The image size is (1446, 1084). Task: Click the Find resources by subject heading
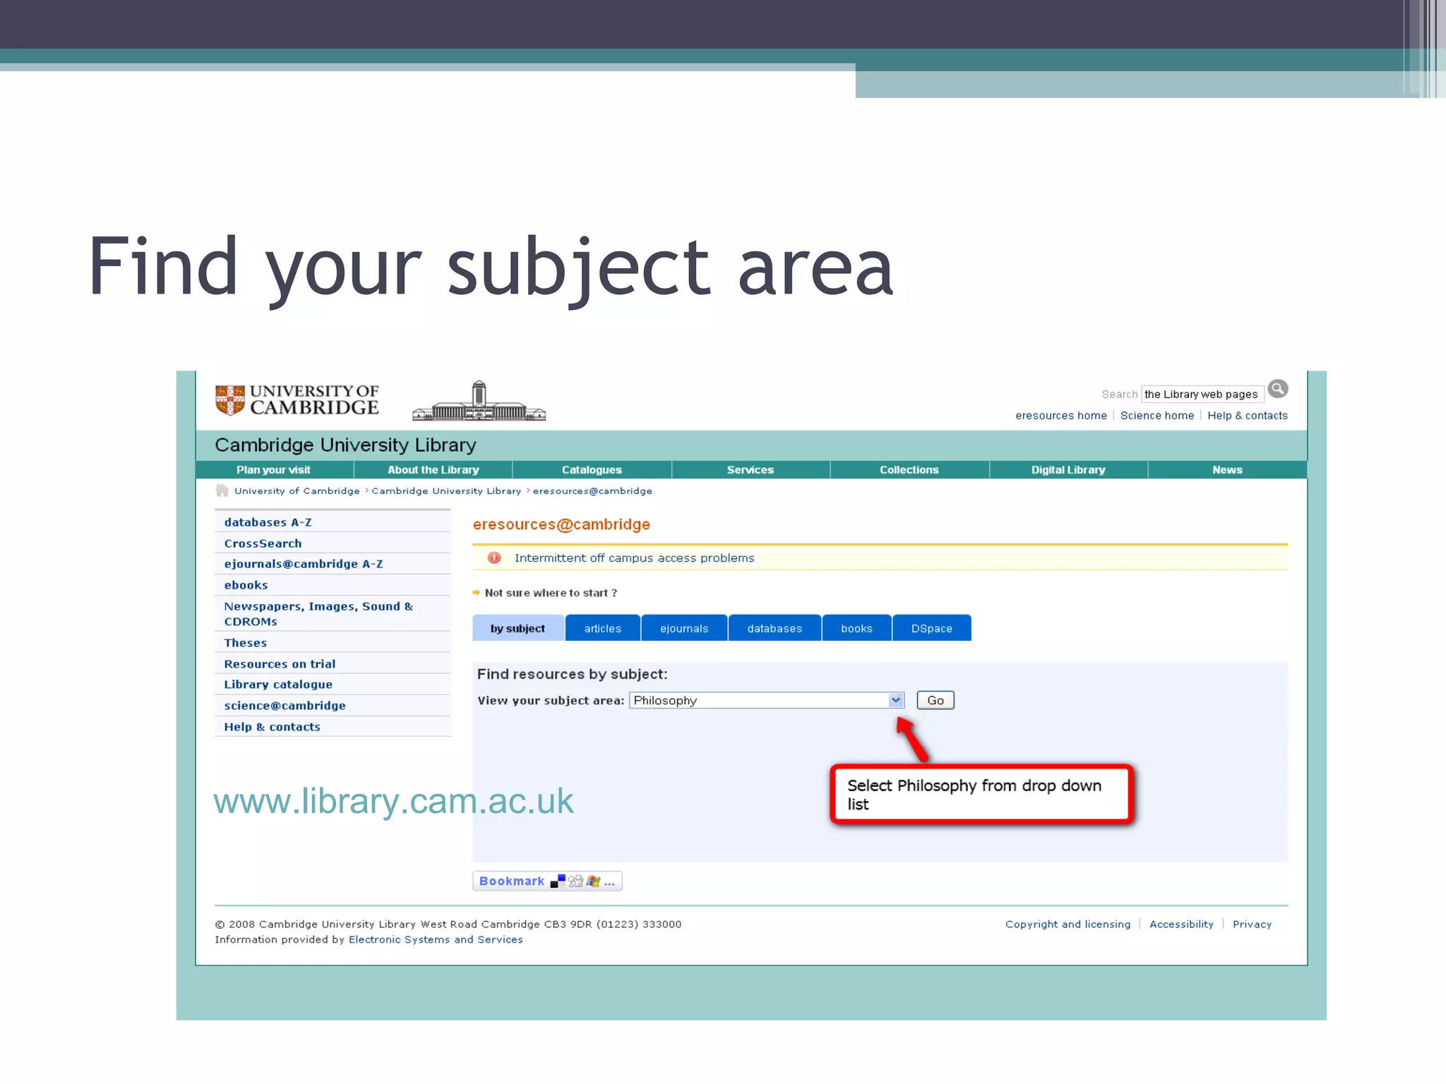(x=572, y=674)
